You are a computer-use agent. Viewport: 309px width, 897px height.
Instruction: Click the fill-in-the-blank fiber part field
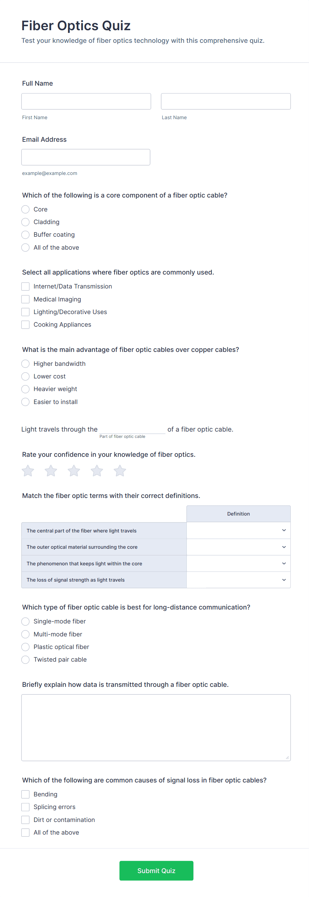[132, 429]
